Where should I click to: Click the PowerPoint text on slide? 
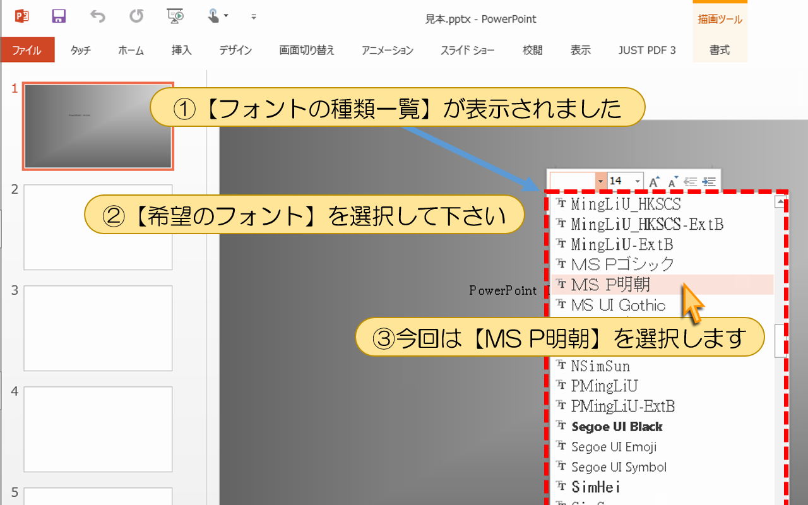pyautogui.click(x=502, y=290)
